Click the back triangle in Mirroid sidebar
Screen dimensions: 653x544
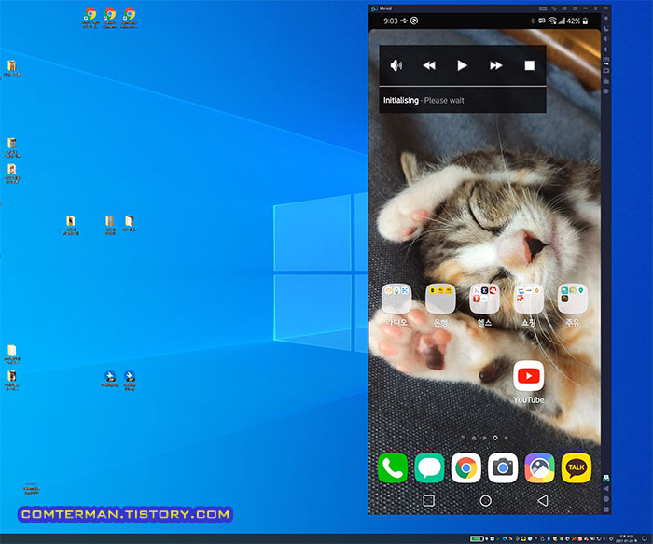coord(606,488)
